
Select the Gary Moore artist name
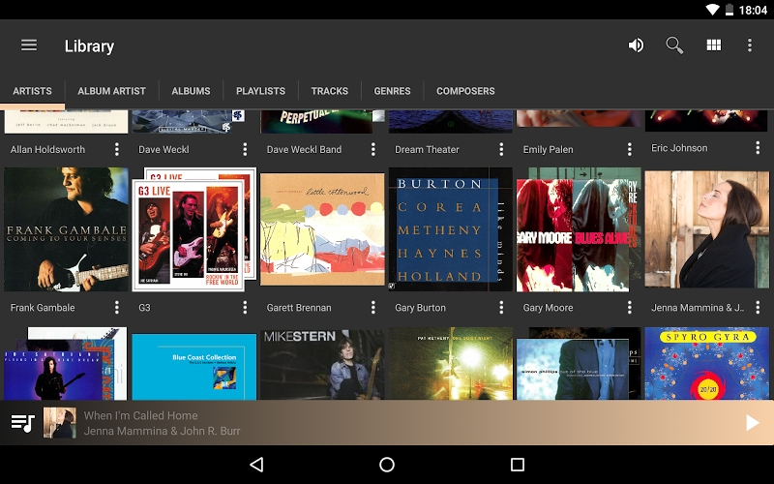click(x=548, y=308)
